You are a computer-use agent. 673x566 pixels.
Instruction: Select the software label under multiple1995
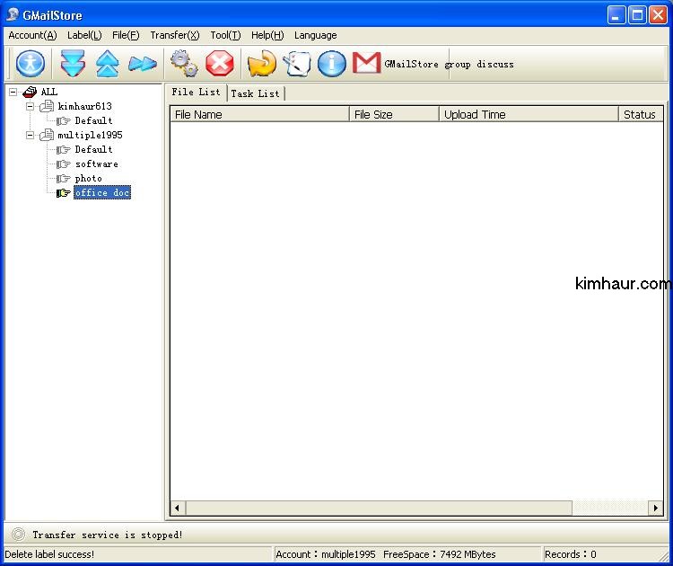(96, 164)
